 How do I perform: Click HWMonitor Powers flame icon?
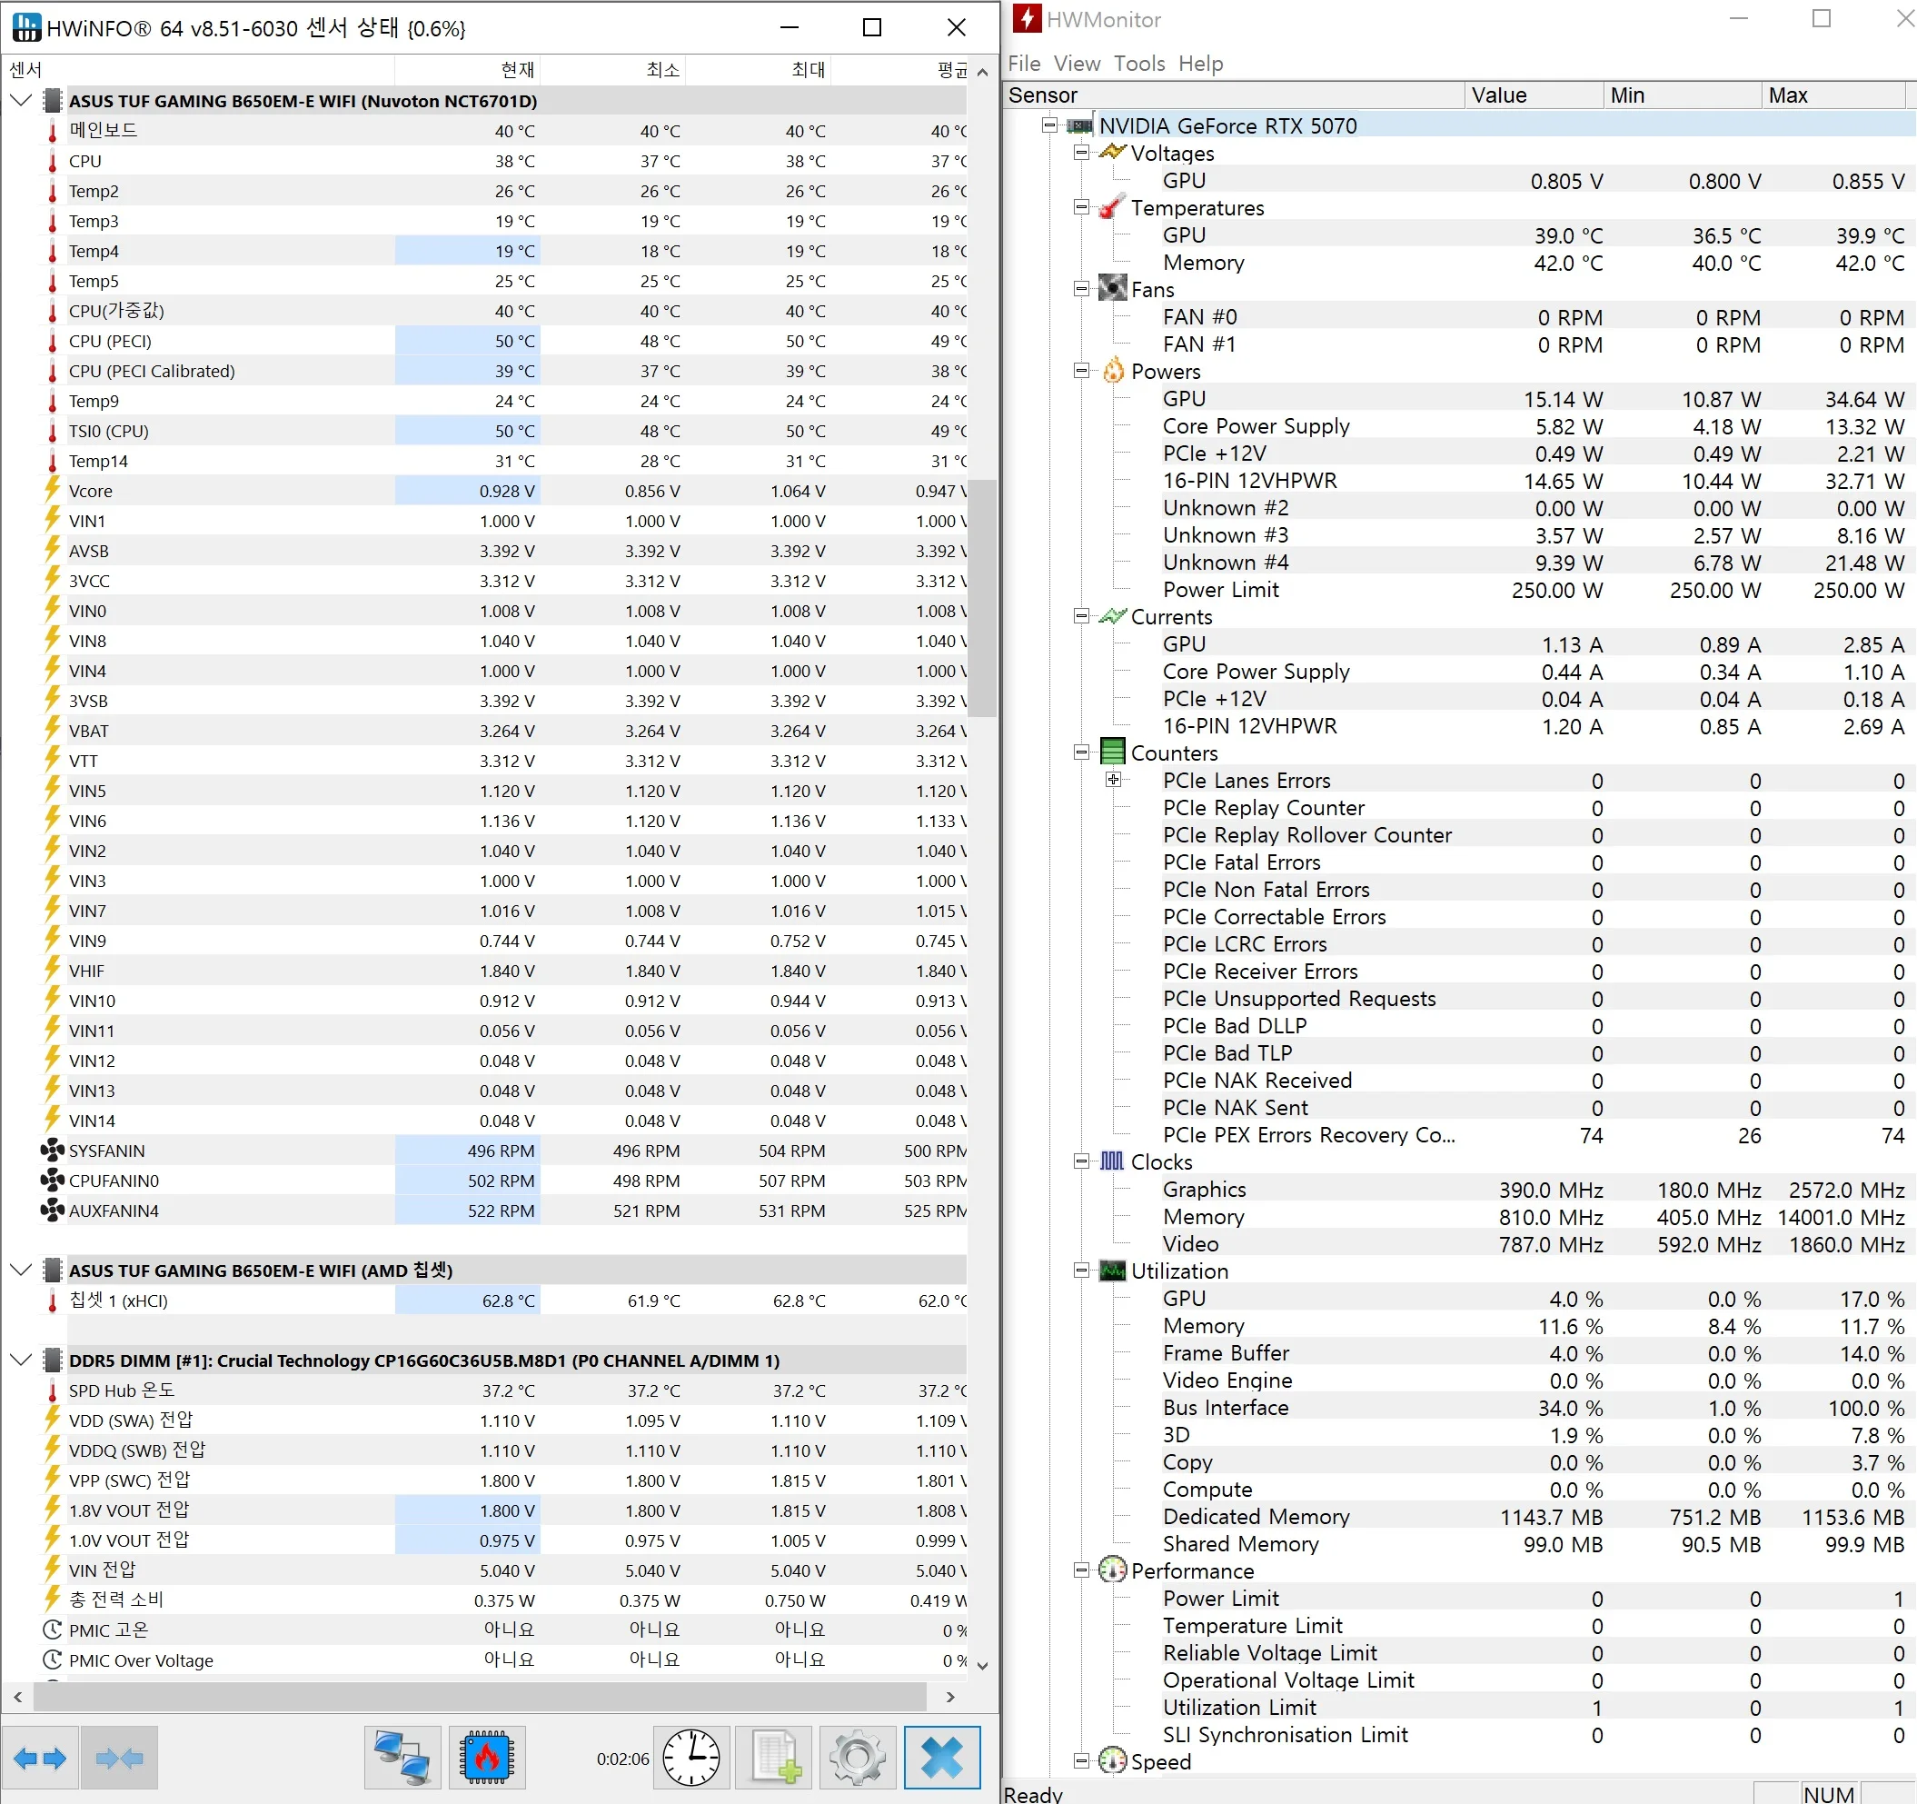1113,371
